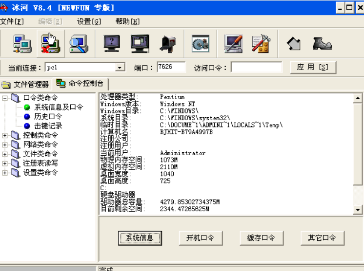This screenshot has height=271, width=364.
Task: Click the 口令类命令 book icon
Action: [16, 98]
